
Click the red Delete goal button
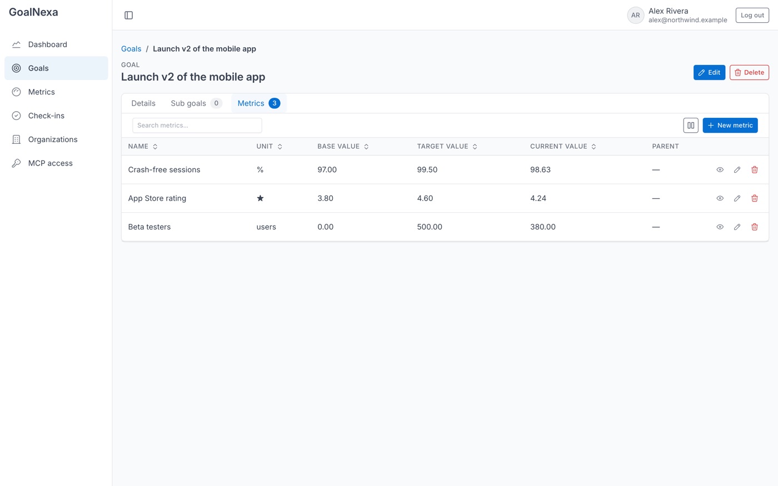(749, 73)
